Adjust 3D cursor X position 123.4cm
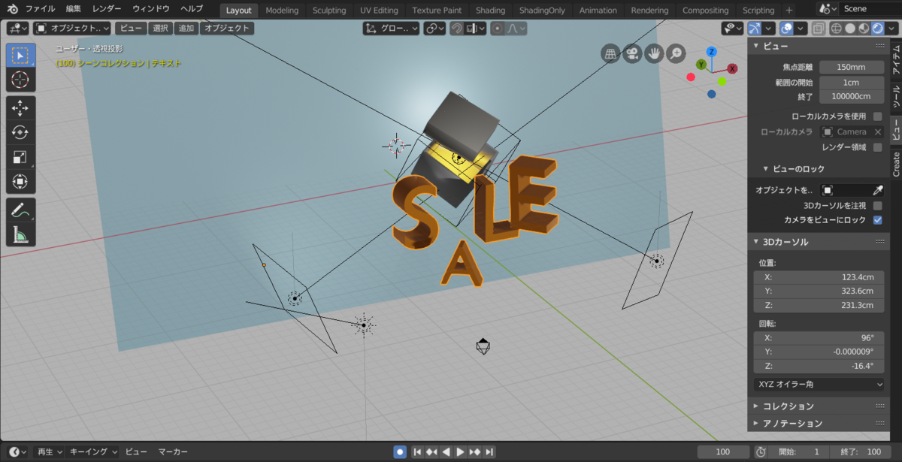Screen dimensions: 902x462 (x=819, y=277)
